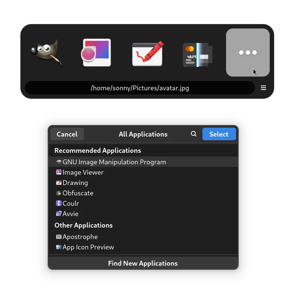
Task: Select Drawing in the applications list
Action: 75,183
